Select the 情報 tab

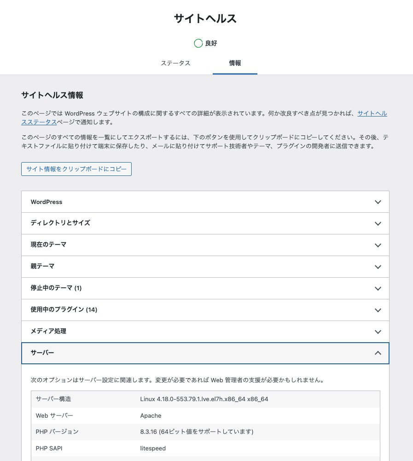235,63
